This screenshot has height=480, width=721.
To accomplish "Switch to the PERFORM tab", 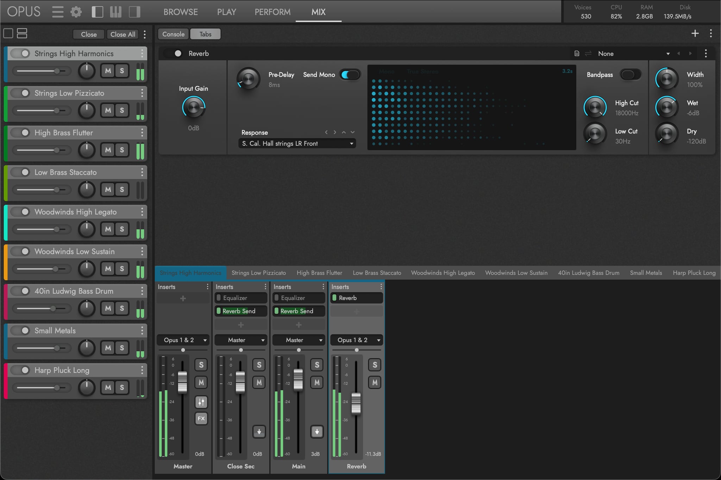I will [x=272, y=12].
